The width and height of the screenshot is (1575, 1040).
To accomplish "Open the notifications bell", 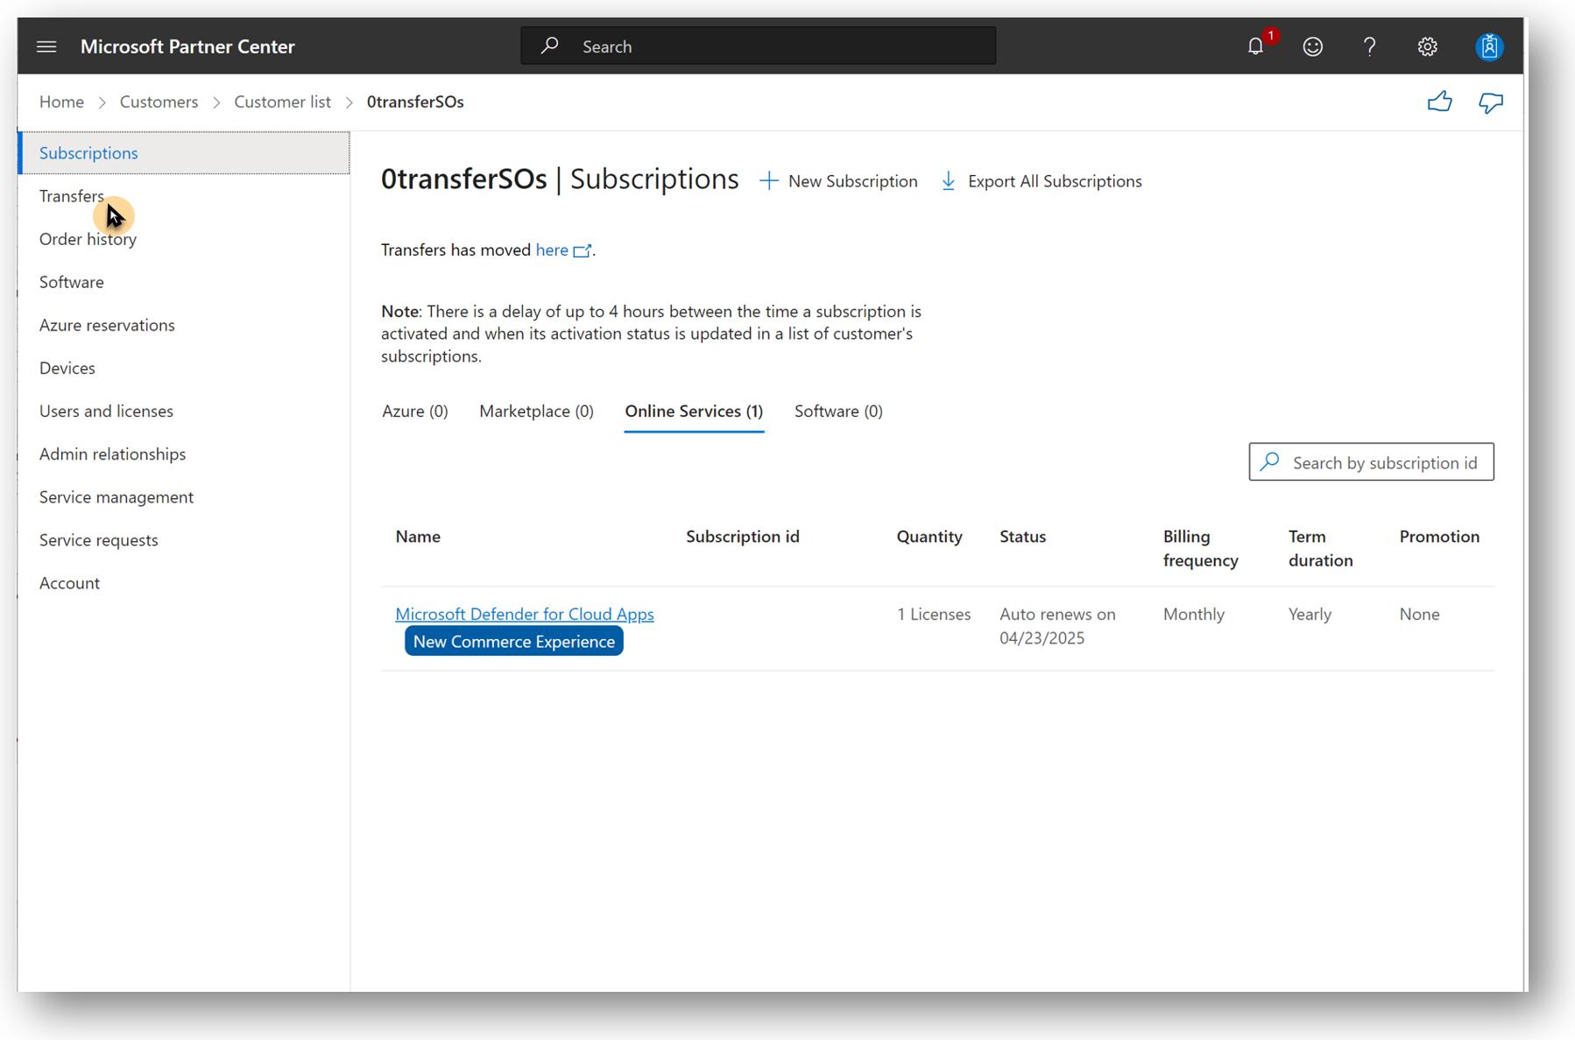I will click(1256, 46).
